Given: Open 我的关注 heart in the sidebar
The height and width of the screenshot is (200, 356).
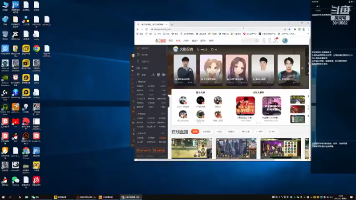Looking at the screenshot, I should pyautogui.click(x=138, y=48).
